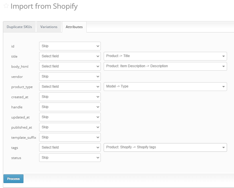The height and width of the screenshot is (188, 234).
Task: Open the tags action dropdown
Action: [70, 147]
